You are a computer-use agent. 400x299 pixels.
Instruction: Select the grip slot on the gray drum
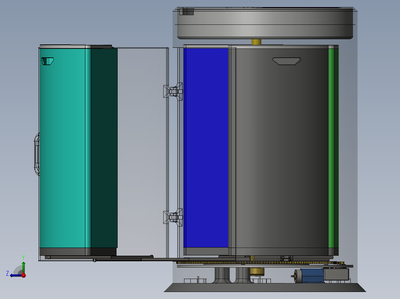(x=287, y=61)
